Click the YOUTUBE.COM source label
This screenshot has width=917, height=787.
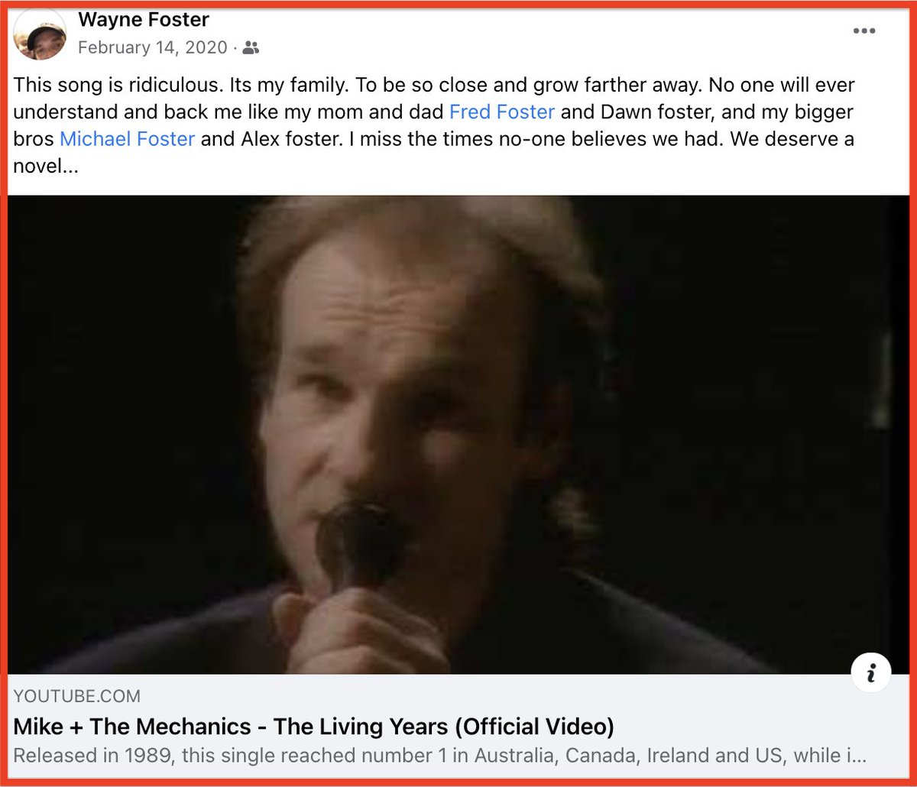click(77, 696)
